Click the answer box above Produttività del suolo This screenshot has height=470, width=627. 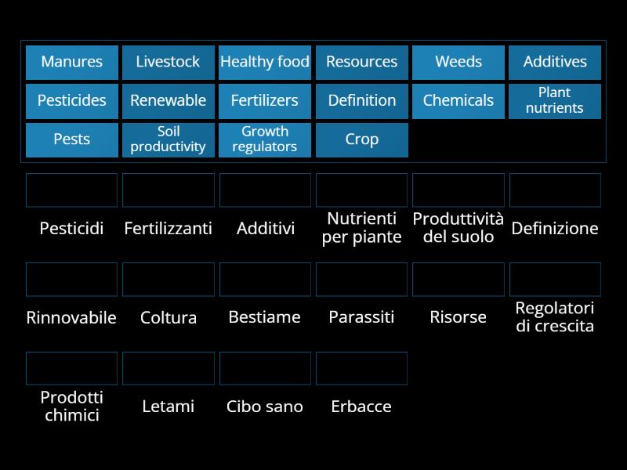458,190
